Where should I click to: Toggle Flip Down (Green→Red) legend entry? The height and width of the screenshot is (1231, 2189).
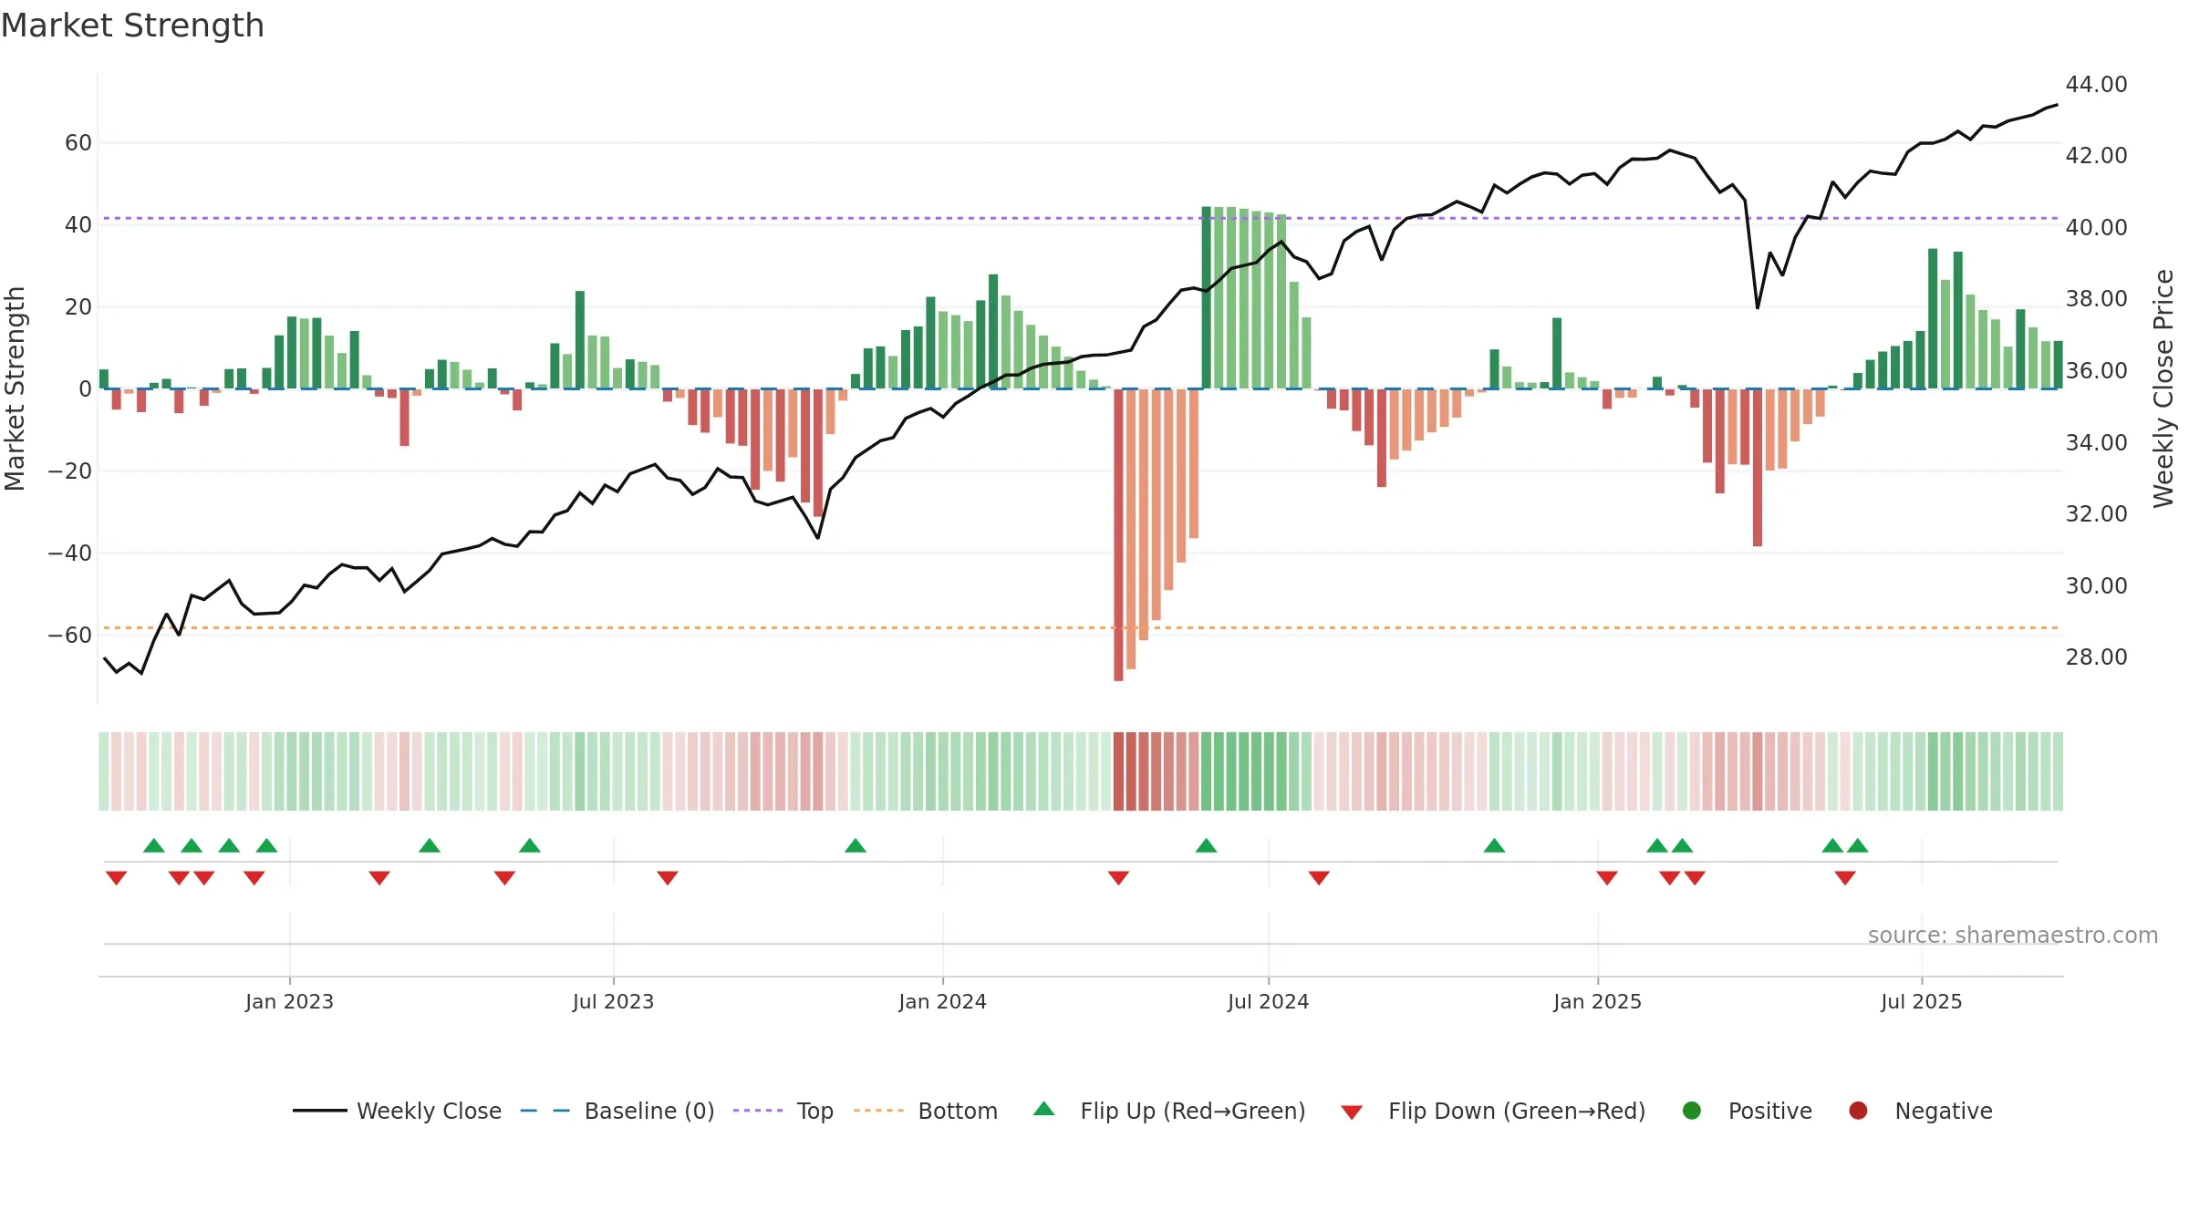[1493, 1111]
